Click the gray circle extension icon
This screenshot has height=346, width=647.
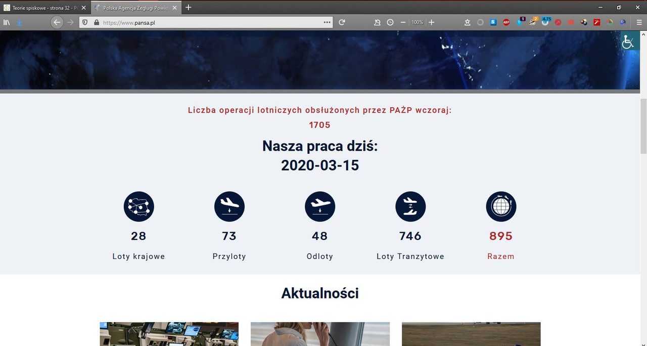(480, 22)
